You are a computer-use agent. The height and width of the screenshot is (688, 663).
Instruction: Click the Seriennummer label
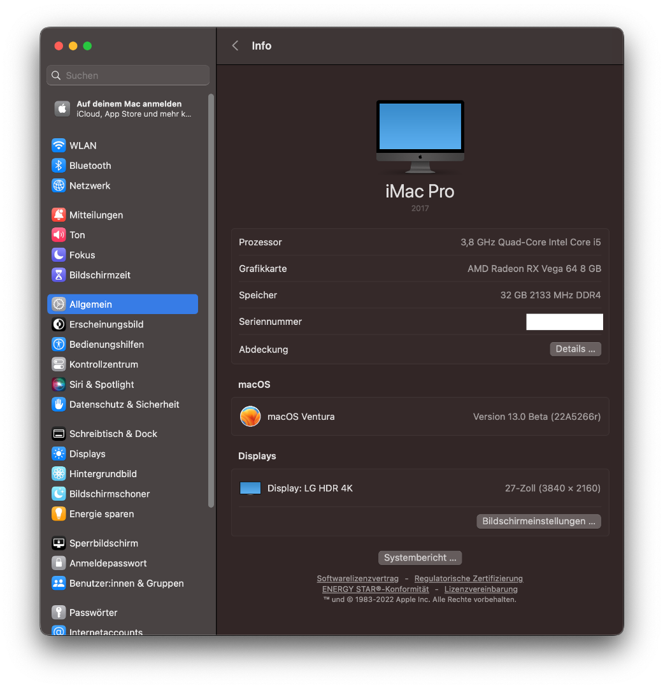[270, 322]
